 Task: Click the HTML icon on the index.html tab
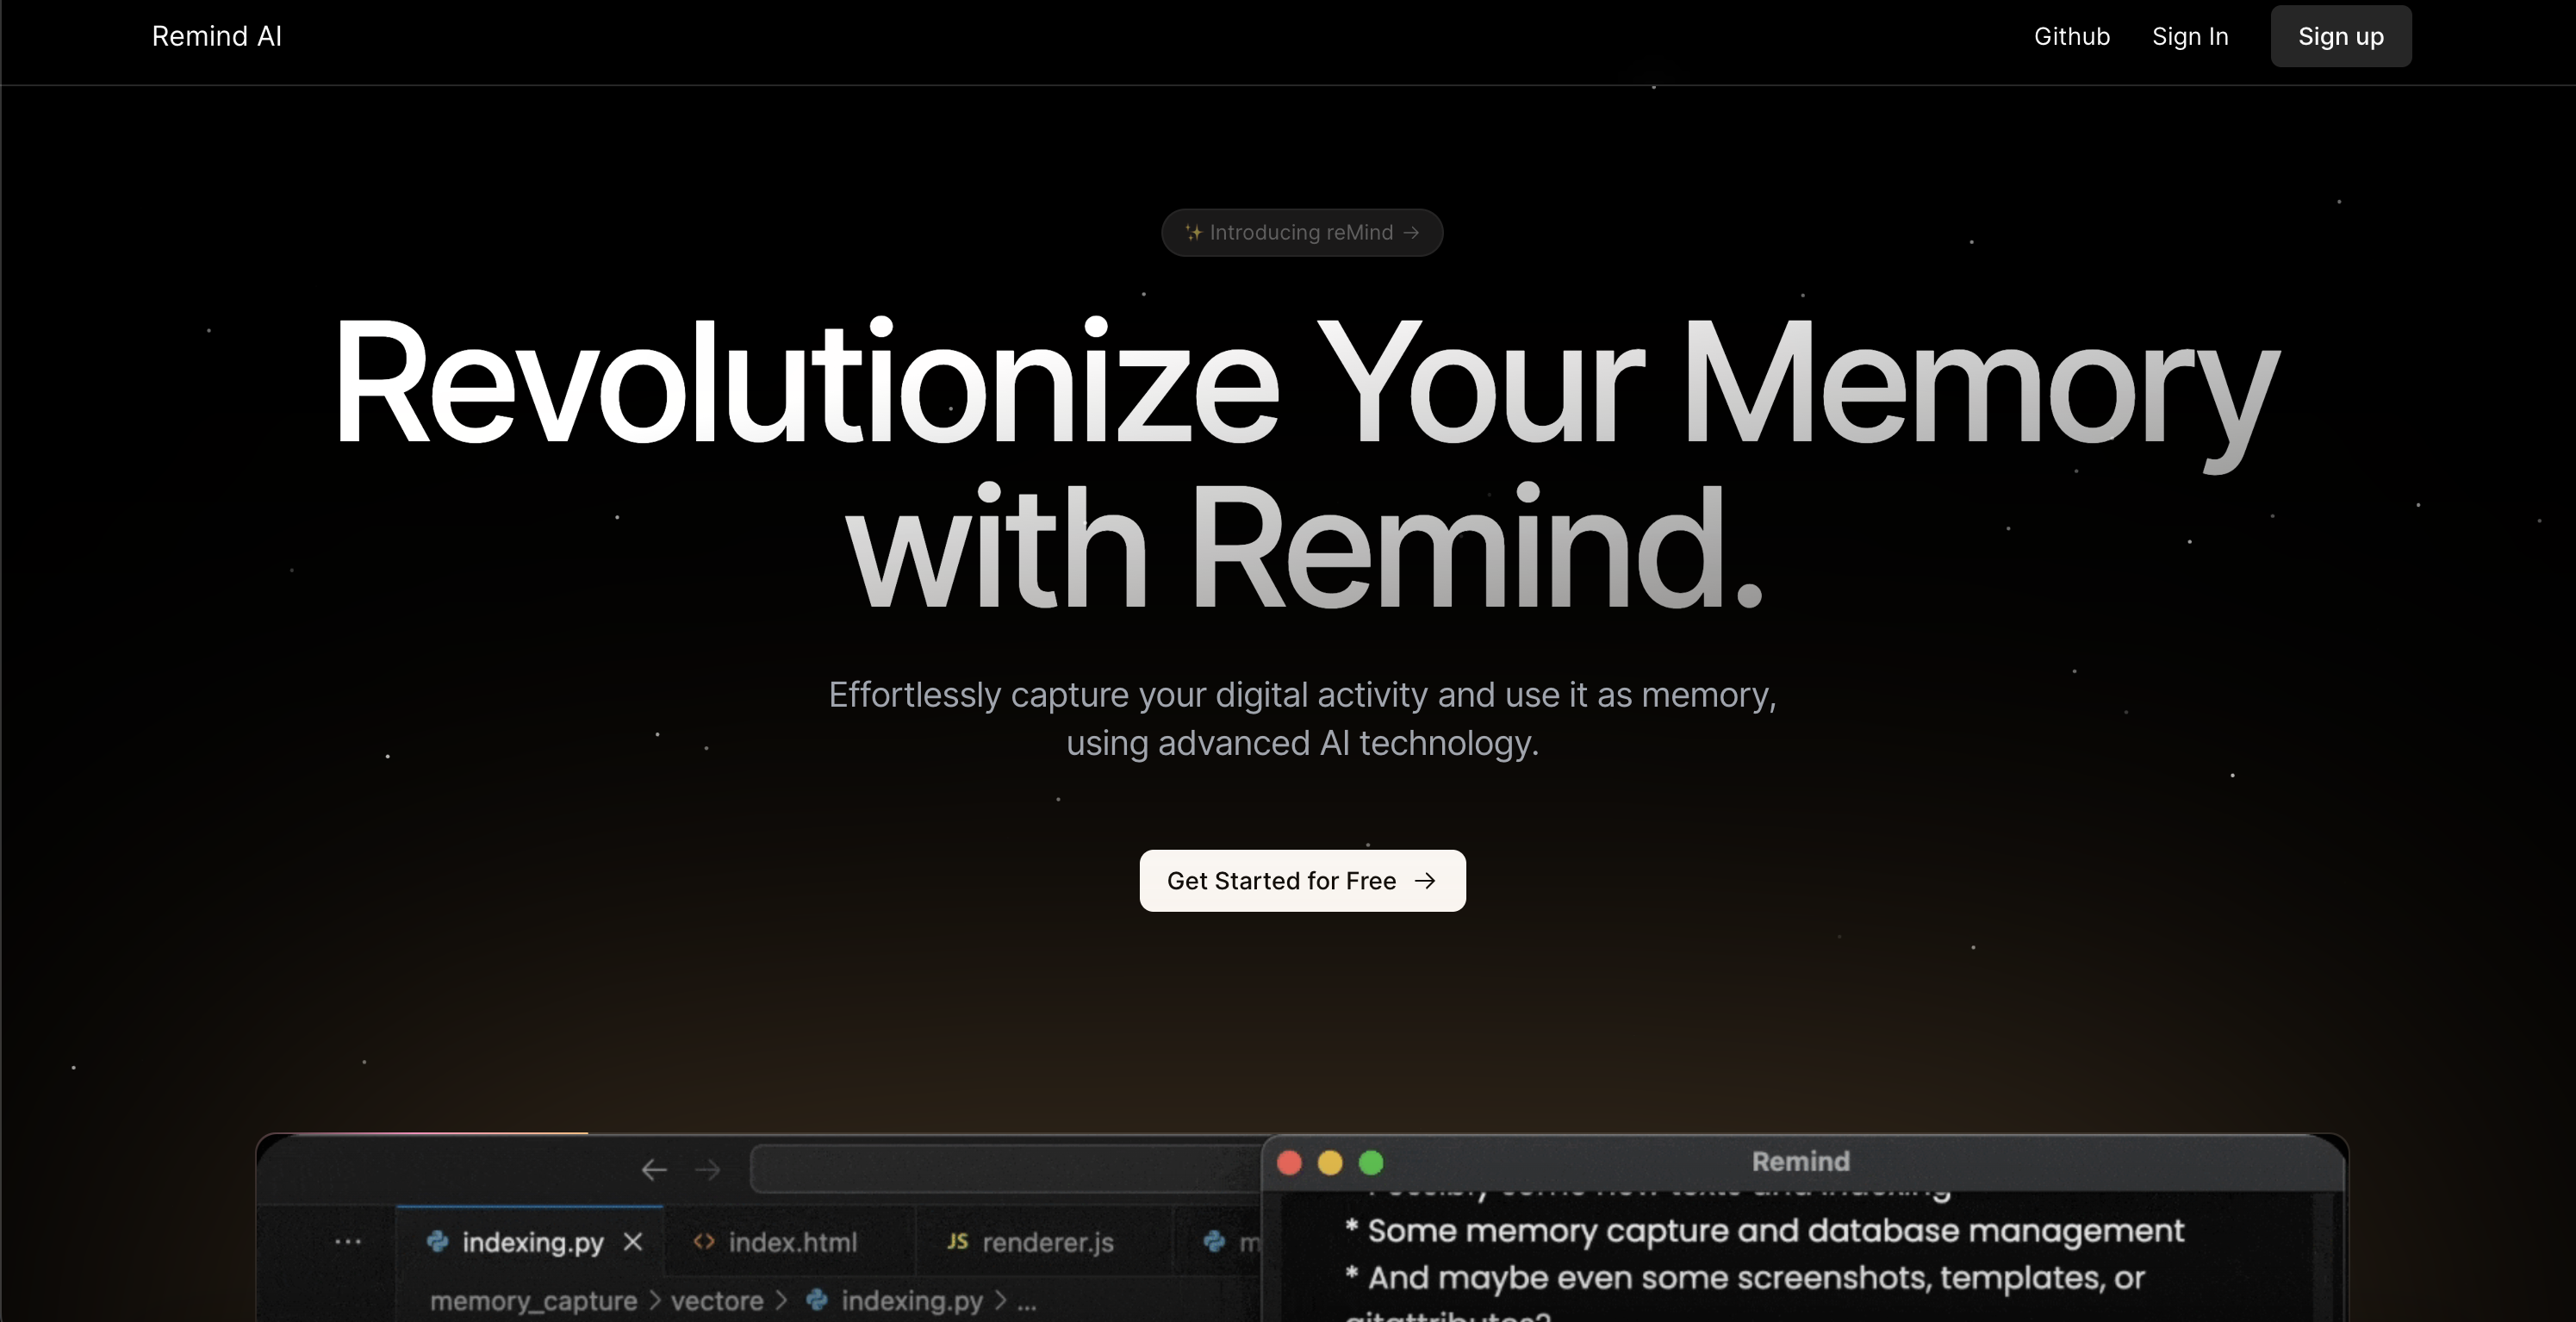click(x=703, y=1241)
